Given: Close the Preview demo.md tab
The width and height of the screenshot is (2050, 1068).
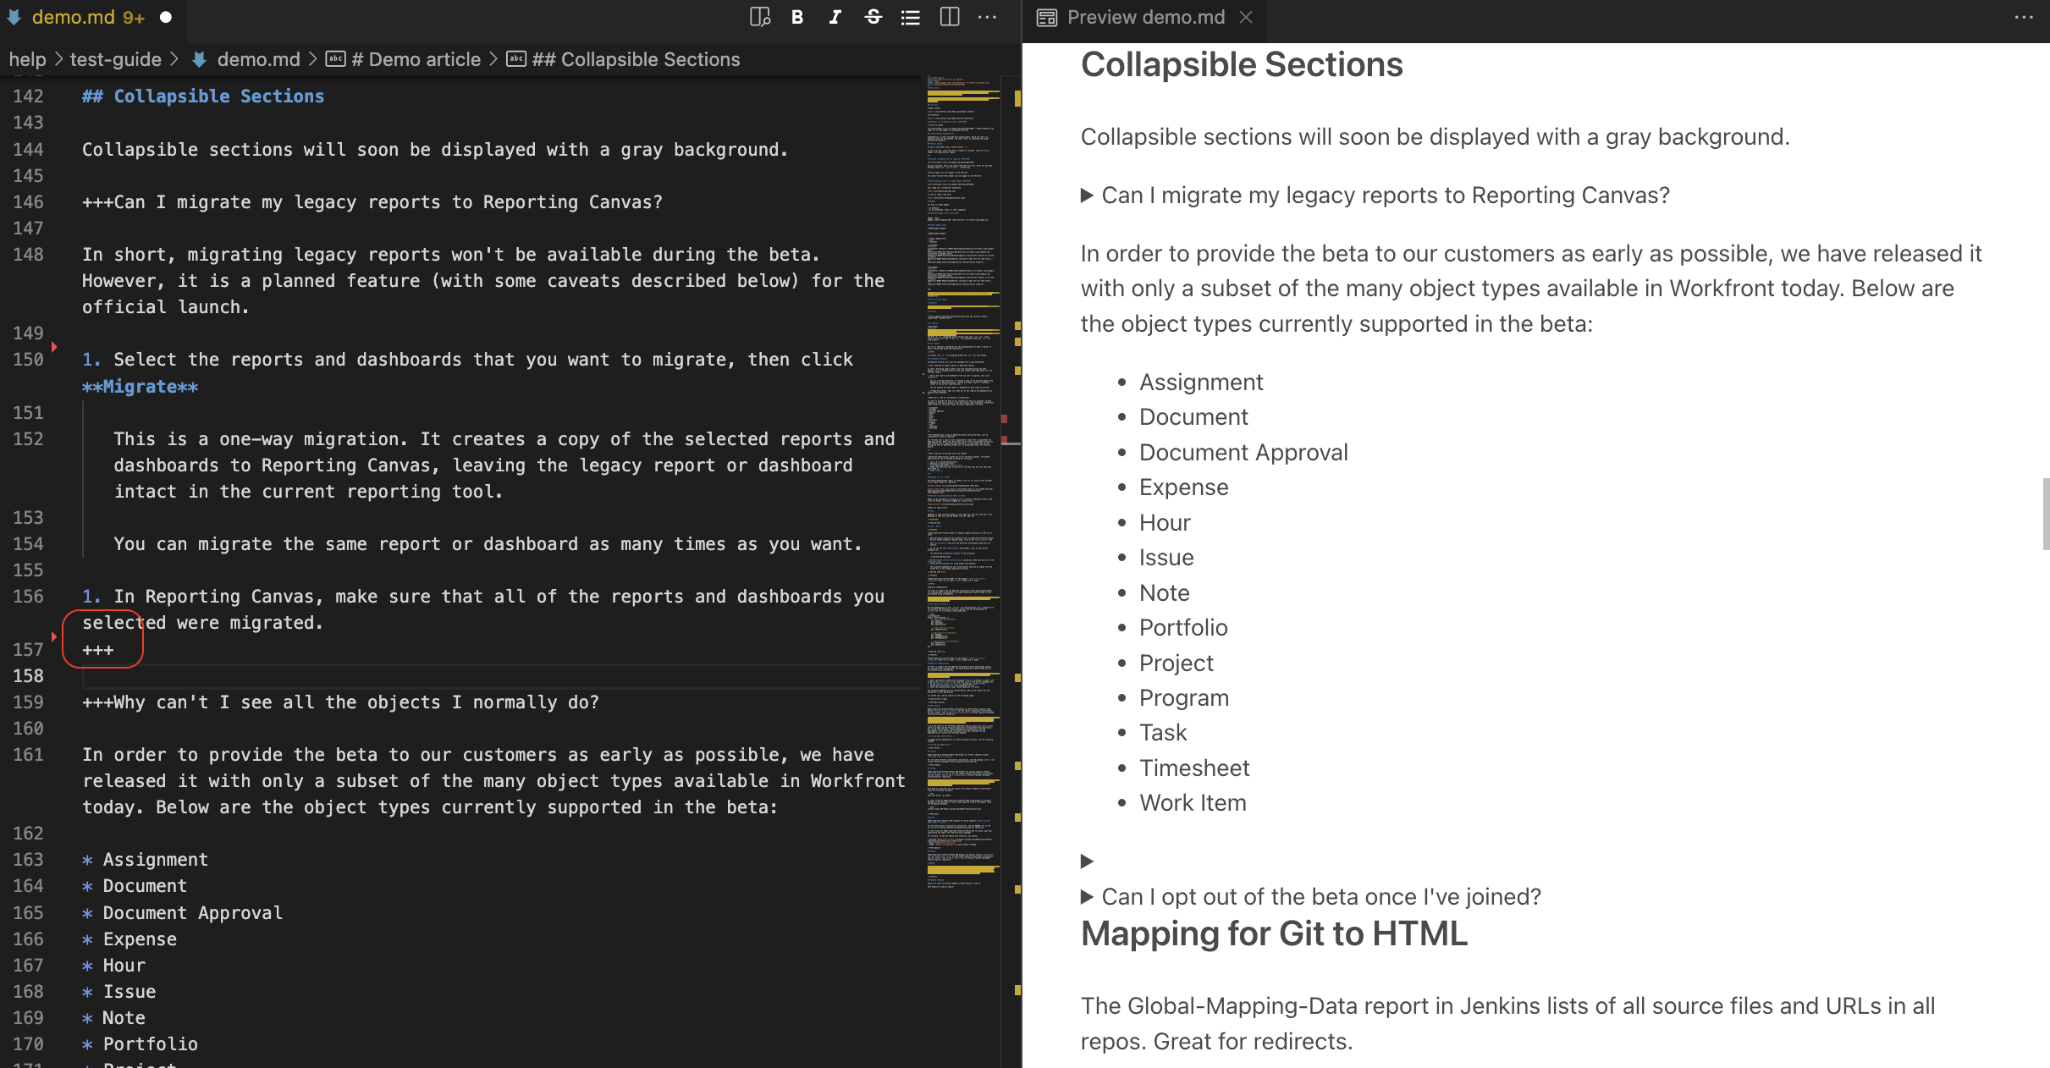Looking at the screenshot, I should [1246, 17].
